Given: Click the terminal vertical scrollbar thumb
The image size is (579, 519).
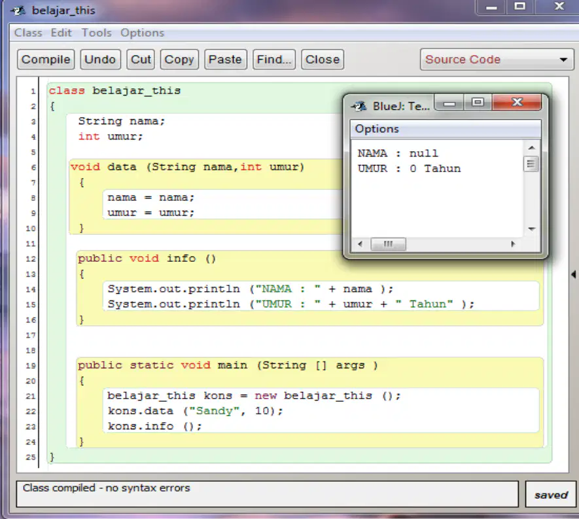Looking at the screenshot, I should 531,164.
